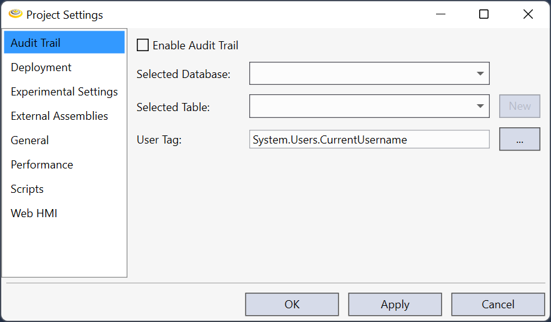Open the Performance settings page
The height and width of the screenshot is (322, 551).
coord(42,165)
